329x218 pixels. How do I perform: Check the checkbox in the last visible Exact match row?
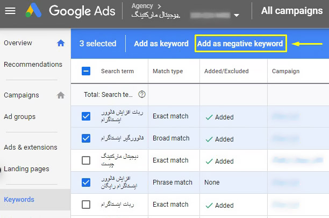tap(86, 205)
